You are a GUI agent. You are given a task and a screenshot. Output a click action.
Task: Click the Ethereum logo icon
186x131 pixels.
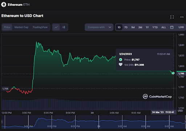[x=4, y=5]
